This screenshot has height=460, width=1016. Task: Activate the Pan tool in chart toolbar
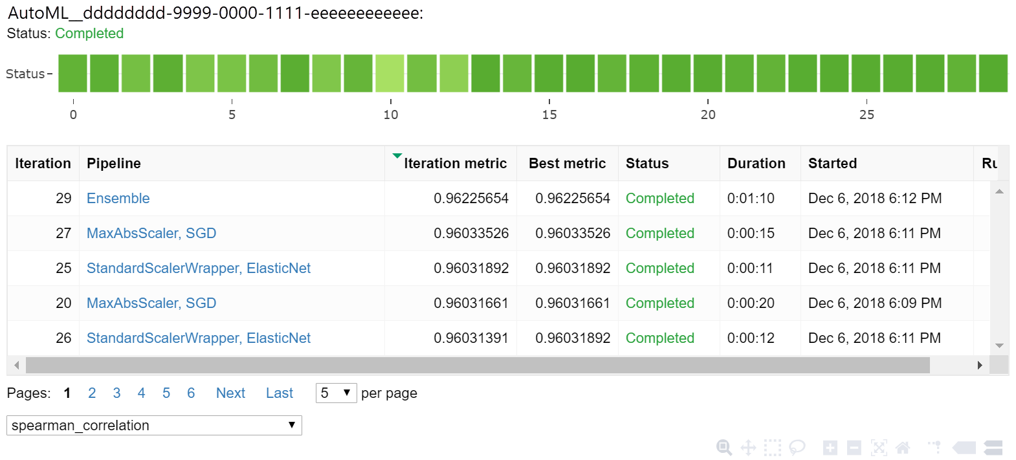tap(748, 447)
